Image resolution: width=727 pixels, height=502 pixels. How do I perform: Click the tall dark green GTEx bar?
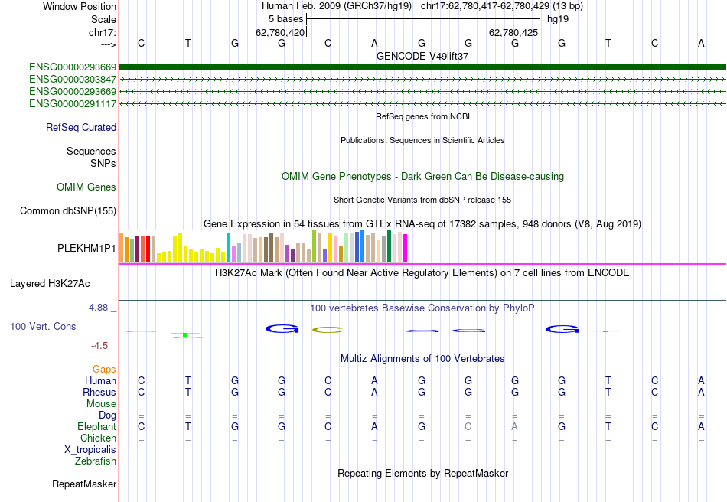389,246
